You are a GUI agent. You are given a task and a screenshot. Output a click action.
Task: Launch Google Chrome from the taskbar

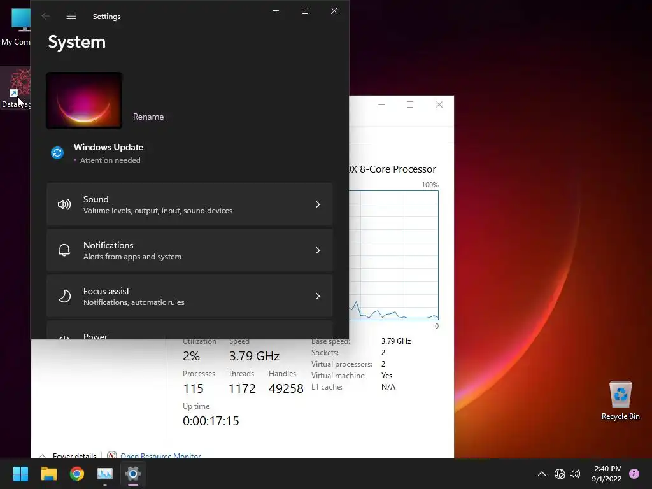click(x=77, y=474)
